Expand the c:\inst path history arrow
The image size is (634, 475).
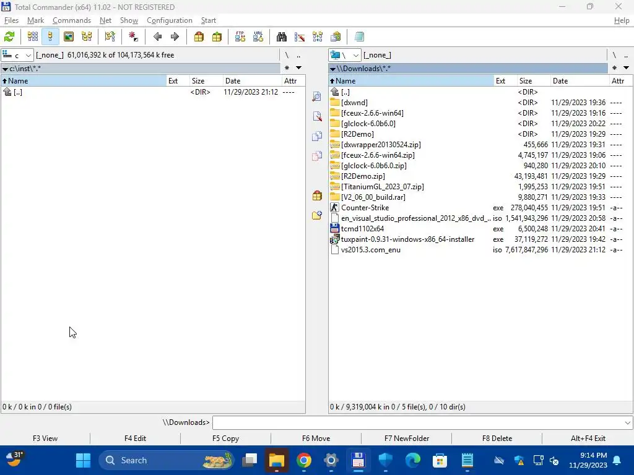5,69
